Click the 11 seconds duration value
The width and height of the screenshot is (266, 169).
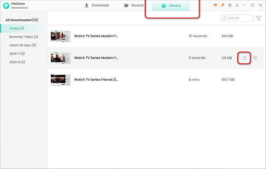[x=197, y=58]
